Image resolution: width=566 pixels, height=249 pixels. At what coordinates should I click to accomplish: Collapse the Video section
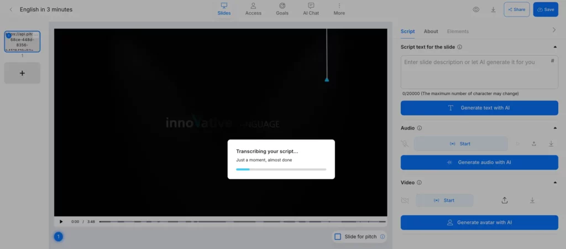click(x=555, y=182)
